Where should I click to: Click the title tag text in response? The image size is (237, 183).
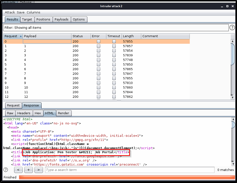[70, 152]
